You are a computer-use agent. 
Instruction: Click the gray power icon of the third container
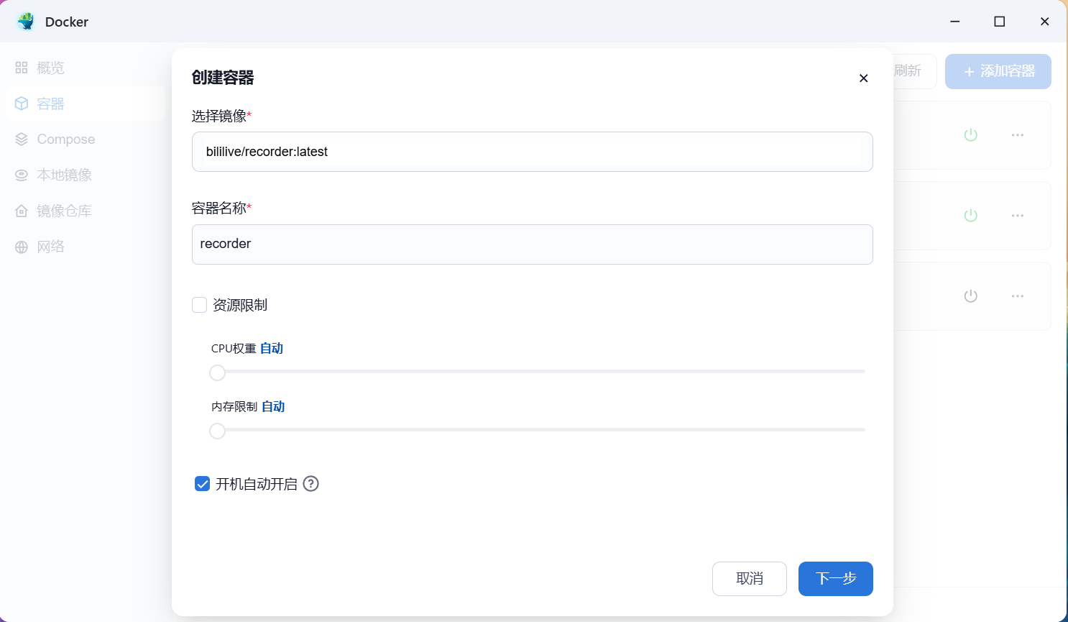[x=971, y=296]
